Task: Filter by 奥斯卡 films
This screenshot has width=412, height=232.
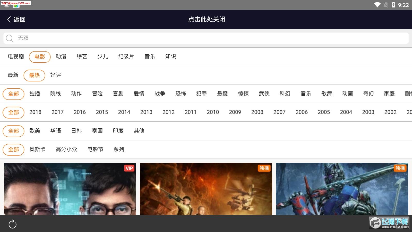Action: 37,149
